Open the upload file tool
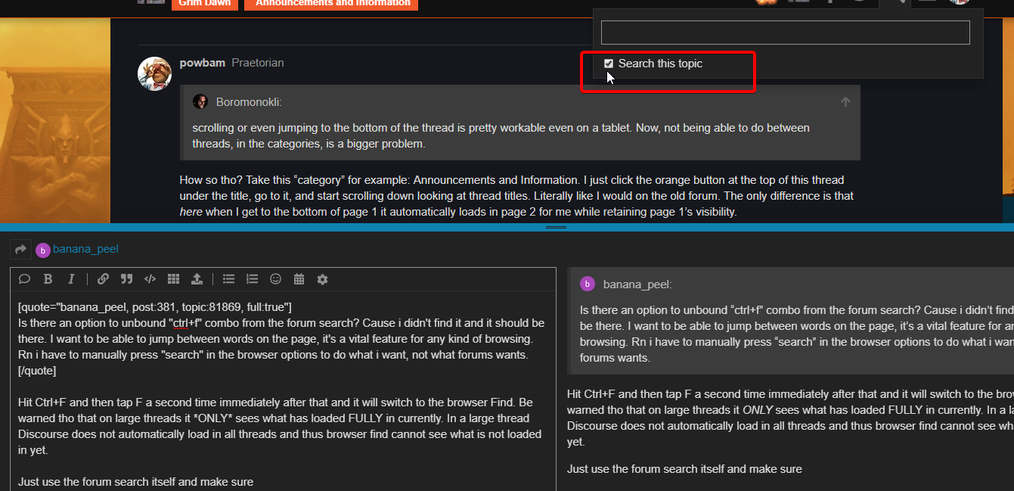 point(197,279)
